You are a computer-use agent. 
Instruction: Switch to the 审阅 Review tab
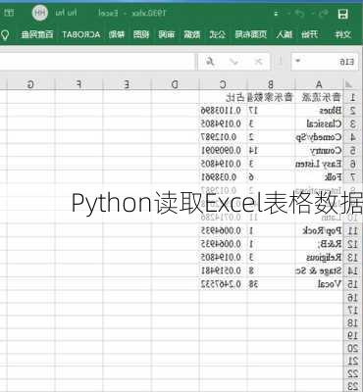coord(167,34)
